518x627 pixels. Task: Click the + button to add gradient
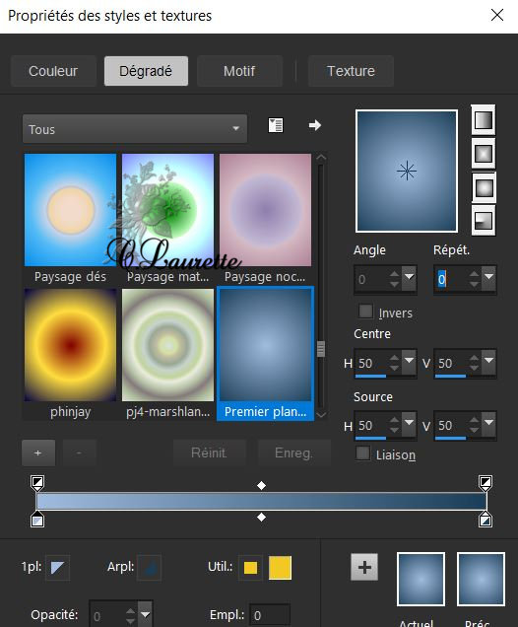pos(38,453)
